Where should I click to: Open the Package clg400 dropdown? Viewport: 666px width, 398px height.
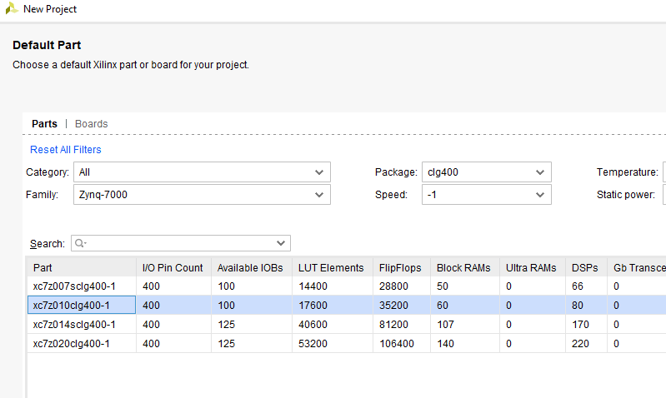pyautogui.click(x=486, y=172)
